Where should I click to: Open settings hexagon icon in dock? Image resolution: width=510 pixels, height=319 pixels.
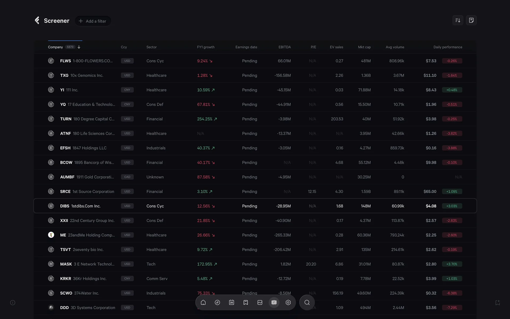pyautogui.click(x=288, y=303)
